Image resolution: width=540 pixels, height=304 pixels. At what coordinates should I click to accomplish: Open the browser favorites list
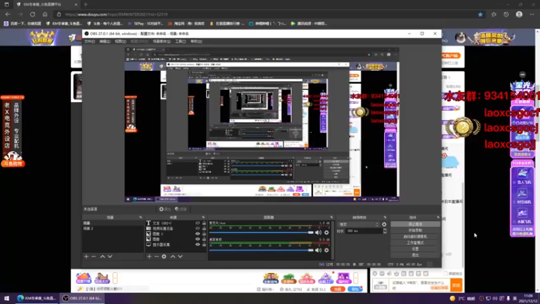pyautogui.click(x=494, y=14)
